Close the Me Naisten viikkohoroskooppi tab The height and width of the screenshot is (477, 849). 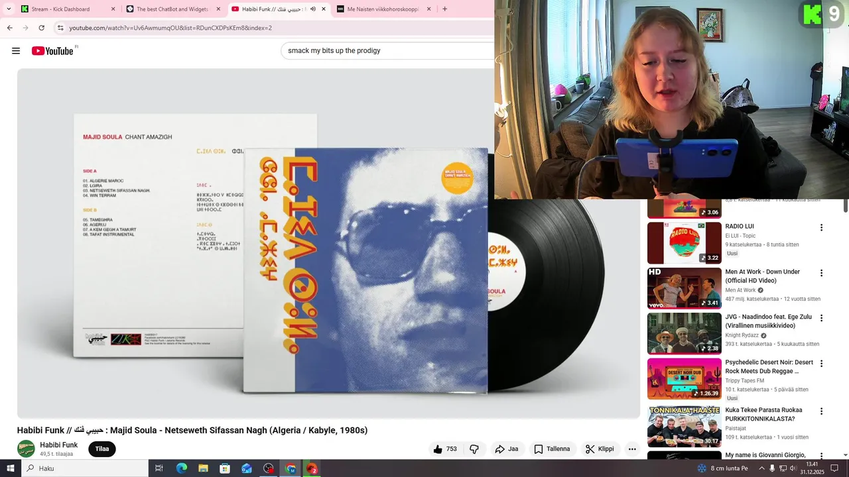pyautogui.click(x=428, y=9)
